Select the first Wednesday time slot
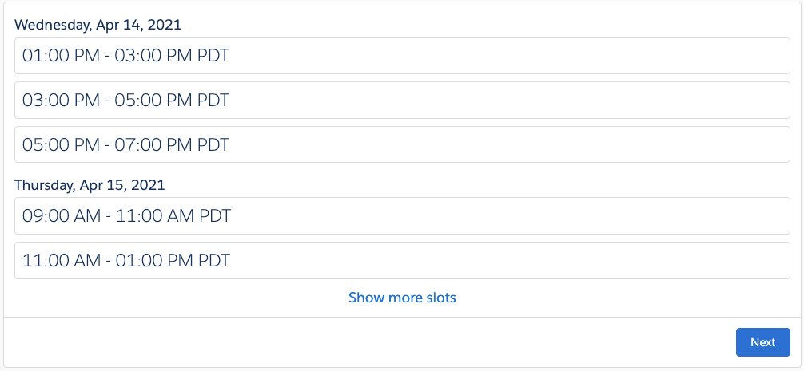Image resolution: width=804 pixels, height=371 pixels. (x=402, y=56)
